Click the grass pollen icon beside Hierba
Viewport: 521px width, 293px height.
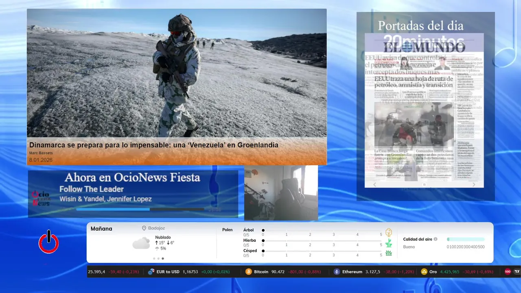pos(389,243)
